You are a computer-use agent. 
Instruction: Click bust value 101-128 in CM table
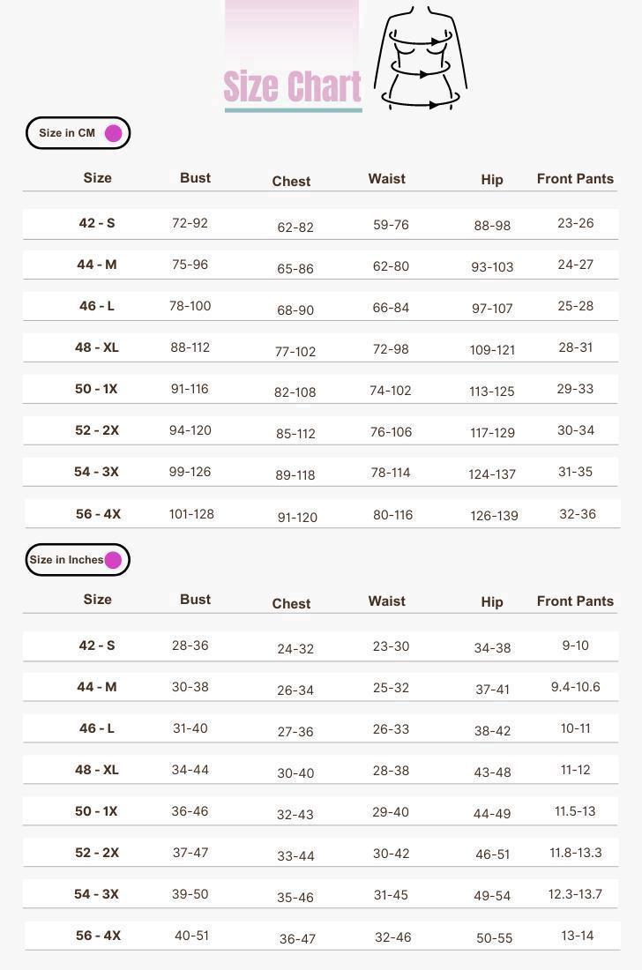point(191,514)
